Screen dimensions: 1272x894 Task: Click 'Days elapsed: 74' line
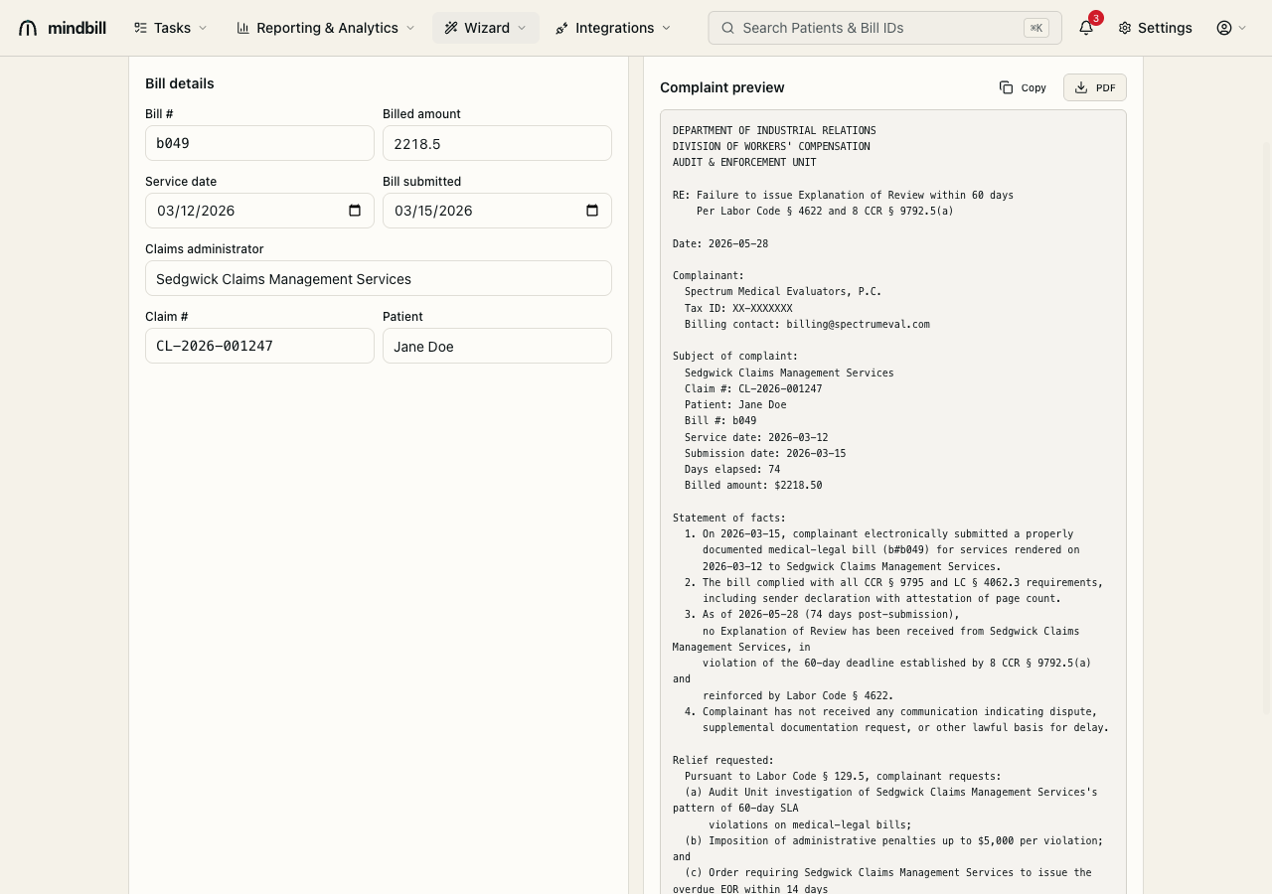(x=732, y=469)
